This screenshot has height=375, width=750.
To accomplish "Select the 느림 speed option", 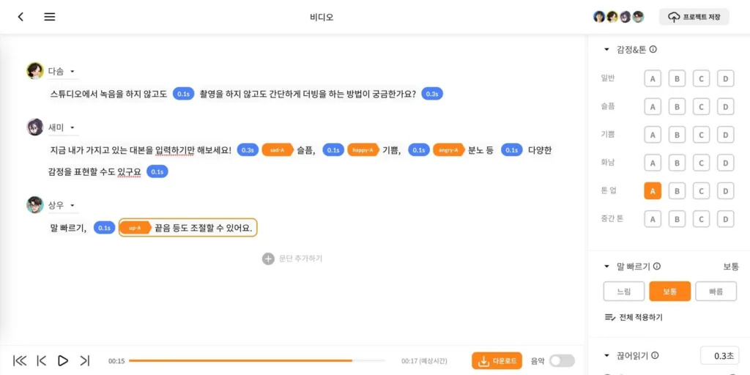I will (624, 292).
